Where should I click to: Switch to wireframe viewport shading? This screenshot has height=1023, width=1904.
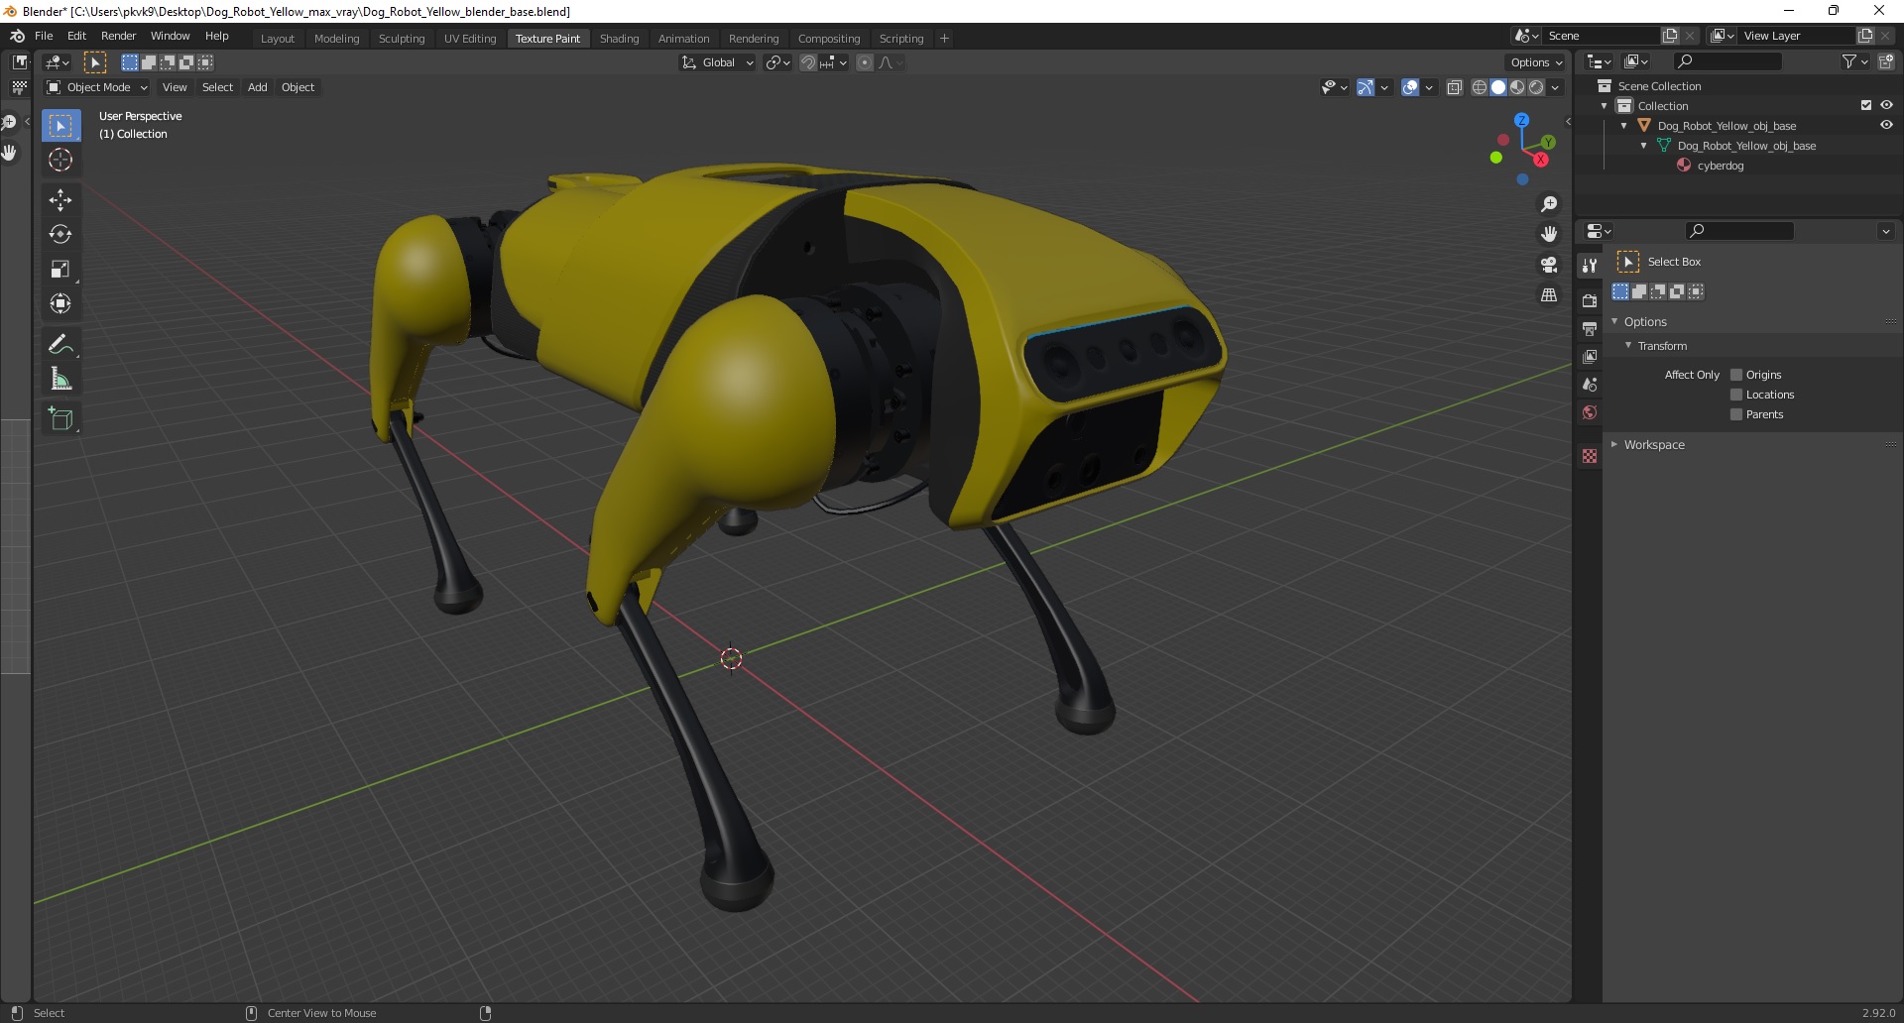click(x=1480, y=87)
